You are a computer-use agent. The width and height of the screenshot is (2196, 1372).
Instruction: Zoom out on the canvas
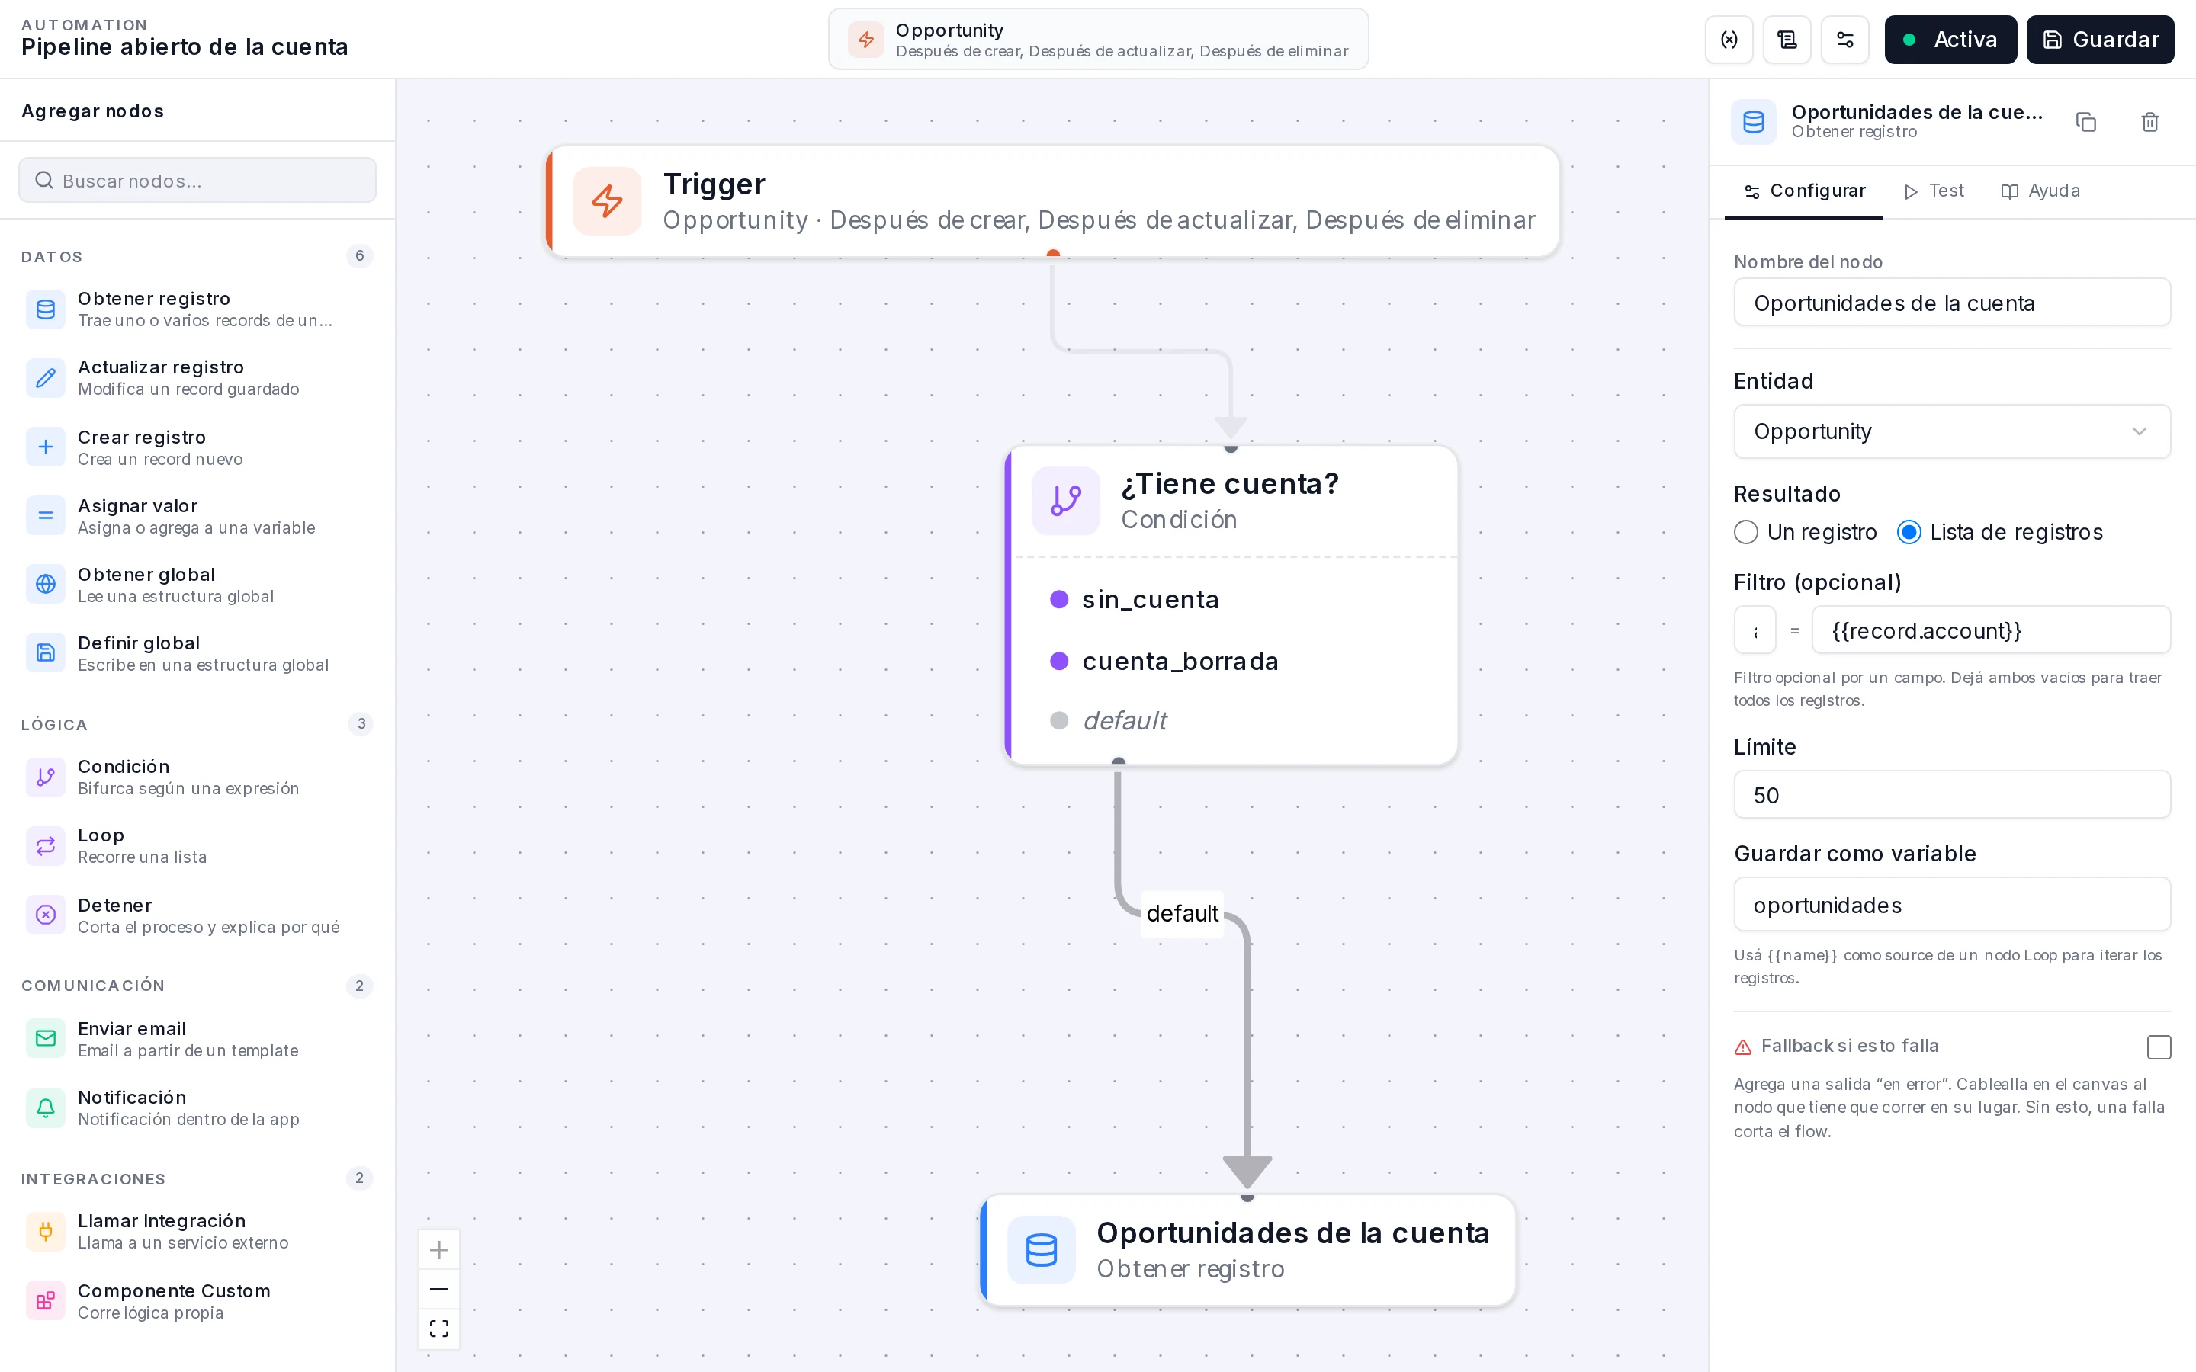439,1288
